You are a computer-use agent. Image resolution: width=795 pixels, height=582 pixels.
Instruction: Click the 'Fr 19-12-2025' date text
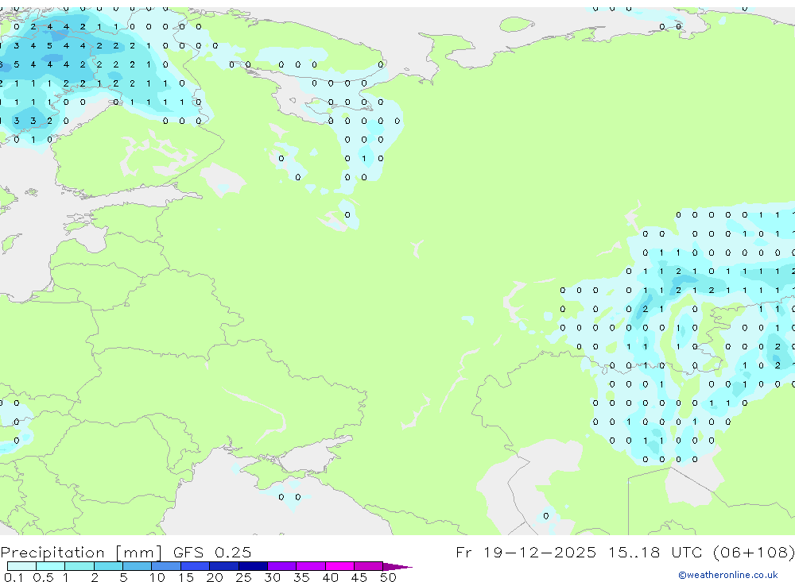[525, 552]
